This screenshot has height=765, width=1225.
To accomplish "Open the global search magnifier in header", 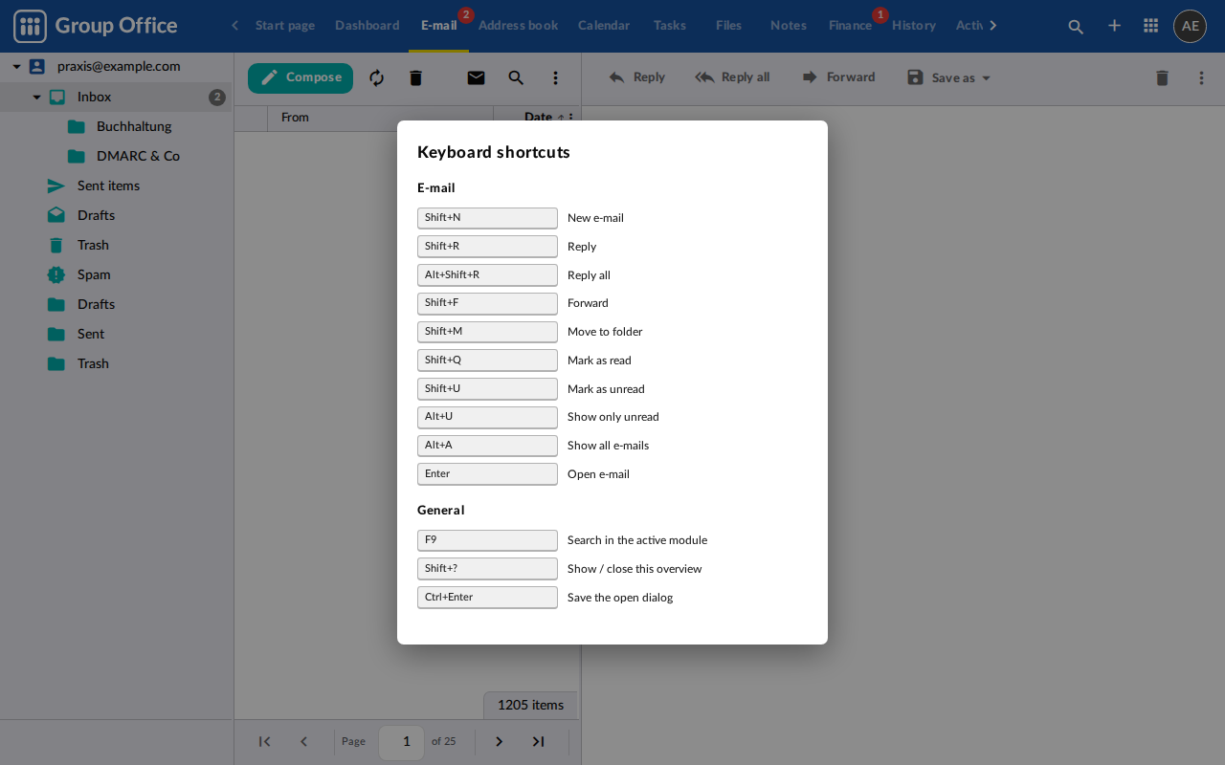I will tap(1076, 26).
